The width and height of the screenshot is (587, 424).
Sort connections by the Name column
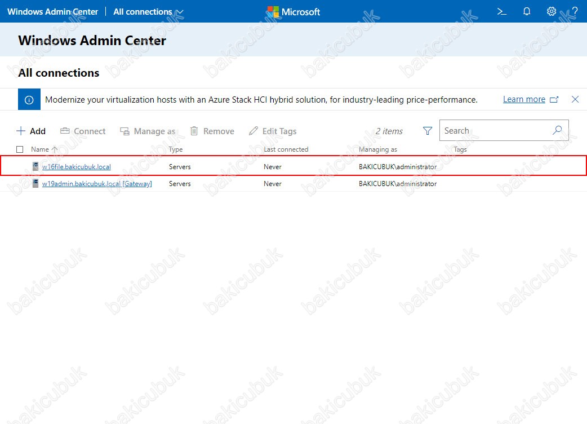click(x=44, y=149)
